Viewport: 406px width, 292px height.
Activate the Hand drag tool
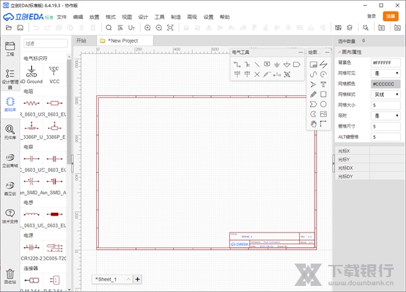313,124
